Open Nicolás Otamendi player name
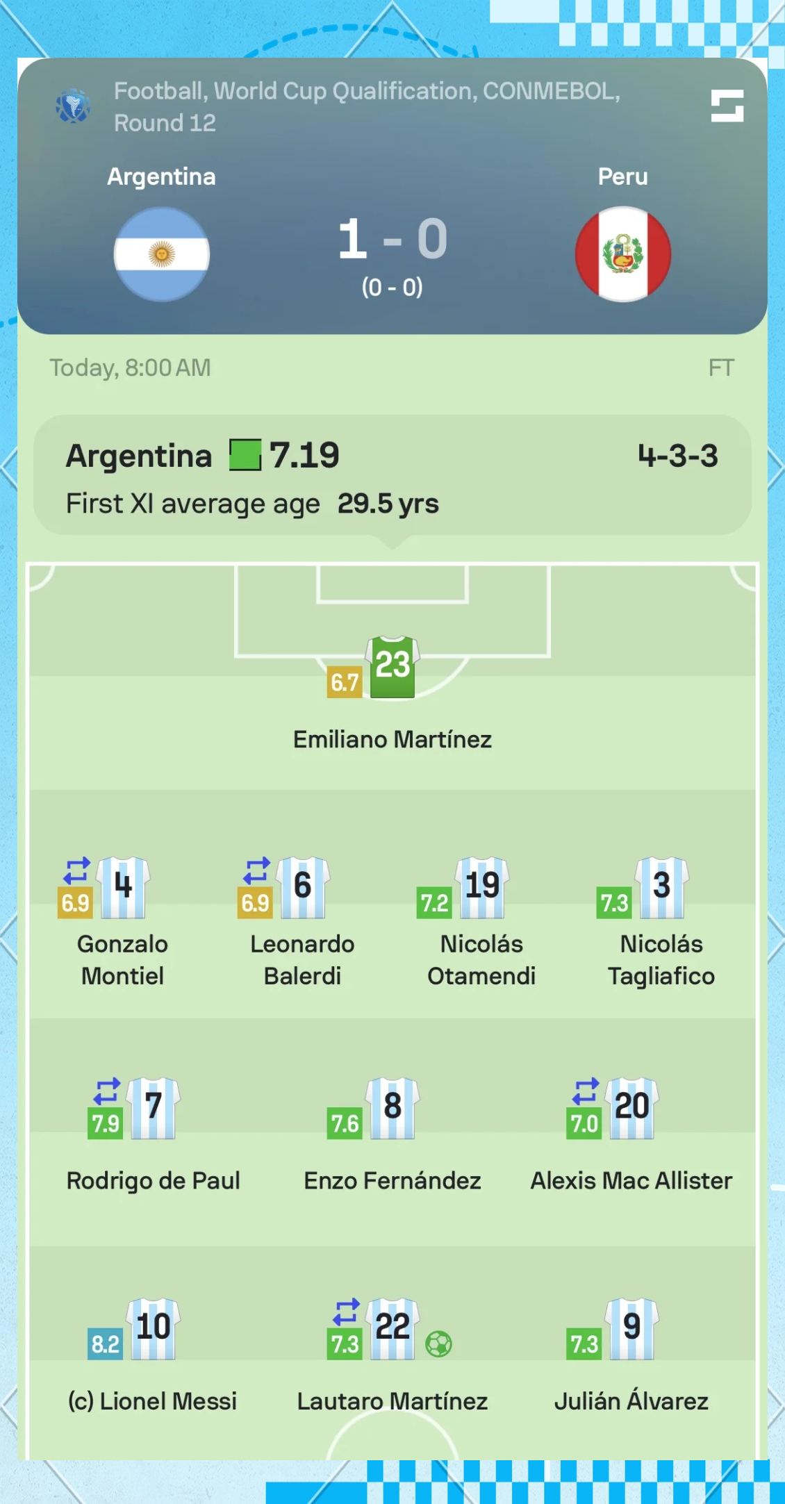 coord(481,960)
